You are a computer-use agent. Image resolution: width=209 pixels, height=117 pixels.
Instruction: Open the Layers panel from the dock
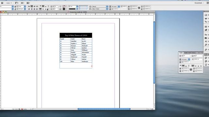(x=206, y=18)
